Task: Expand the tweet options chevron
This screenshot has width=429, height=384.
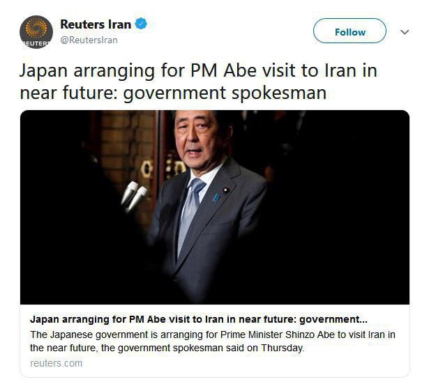Action: click(405, 32)
